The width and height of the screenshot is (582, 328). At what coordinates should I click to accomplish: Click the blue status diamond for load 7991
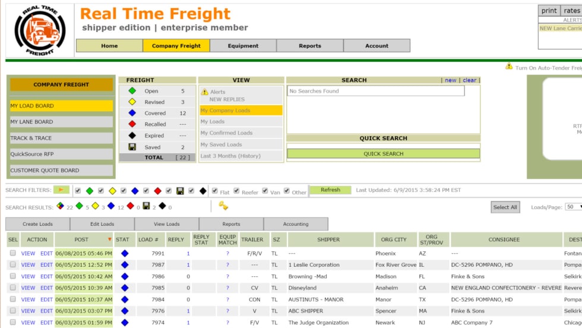(x=125, y=253)
